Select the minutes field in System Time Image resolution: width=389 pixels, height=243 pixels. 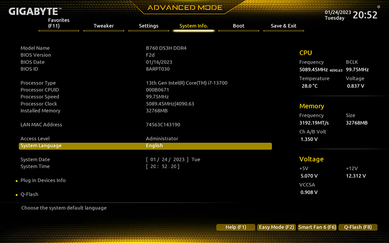click(164, 166)
